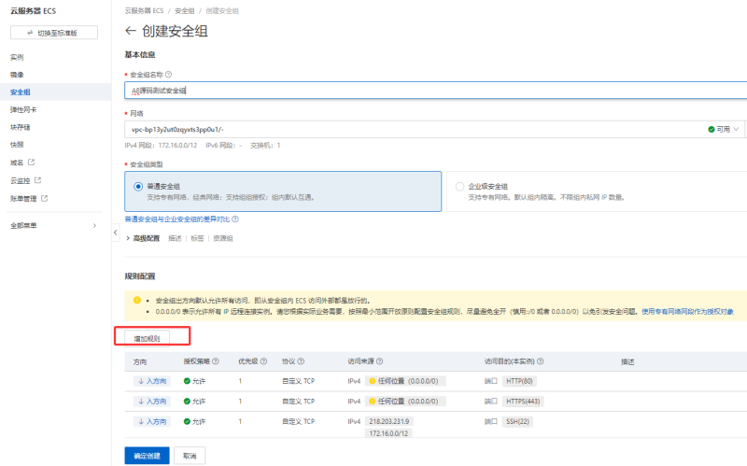The image size is (747, 466).
Task: Open the external-link icon beside 域名
Action: click(32, 162)
